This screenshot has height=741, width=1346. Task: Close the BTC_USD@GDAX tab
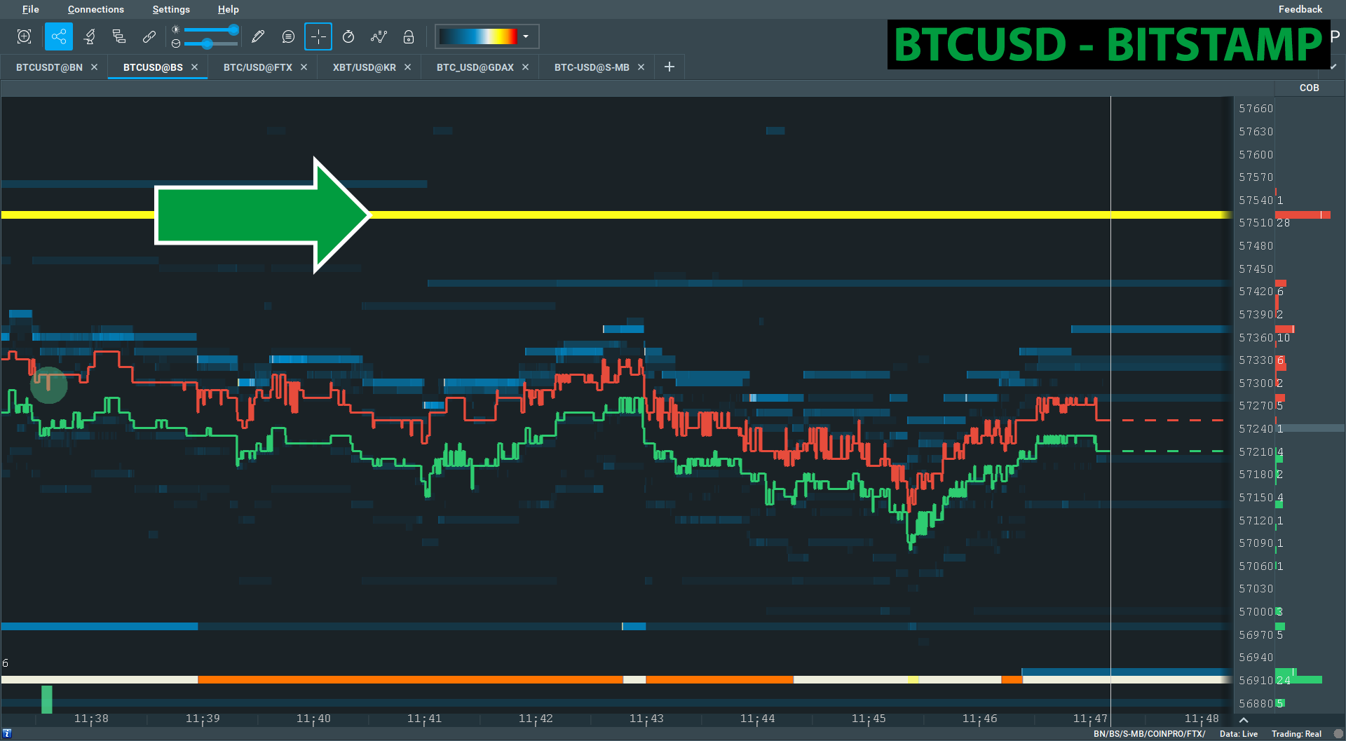tap(525, 67)
